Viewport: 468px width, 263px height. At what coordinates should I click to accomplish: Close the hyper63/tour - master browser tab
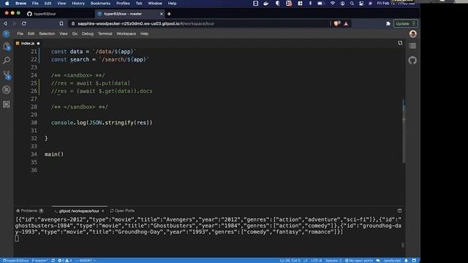pyautogui.click(x=162, y=14)
